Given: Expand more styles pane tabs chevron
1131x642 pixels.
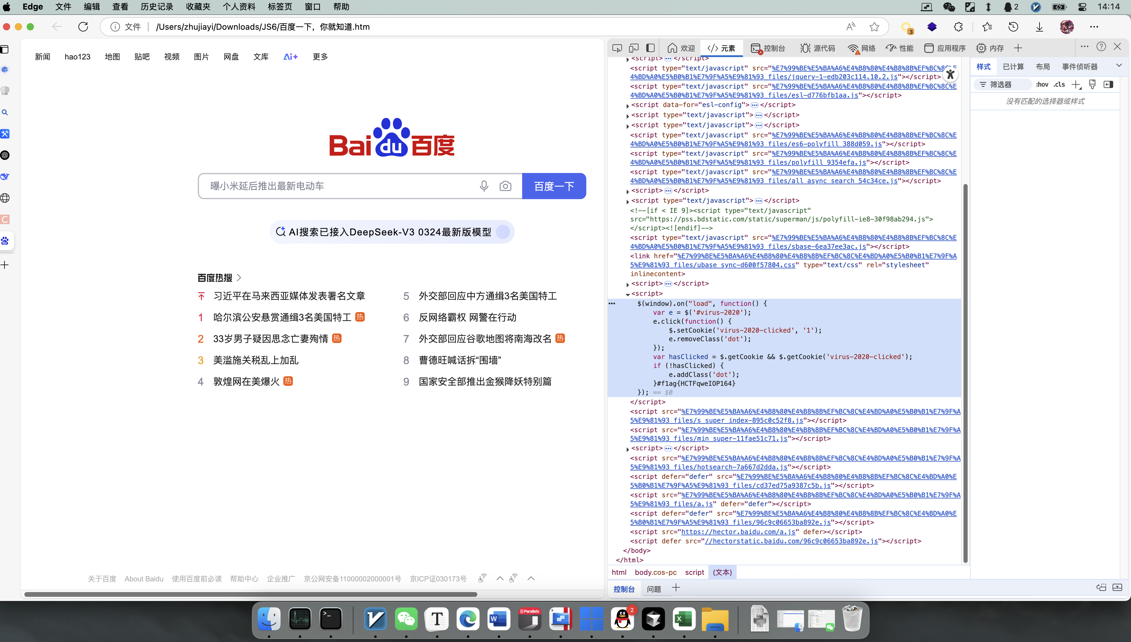Looking at the screenshot, I should 1119,66.
